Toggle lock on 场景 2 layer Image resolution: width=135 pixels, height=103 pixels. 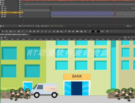click(x=20, y=10)
